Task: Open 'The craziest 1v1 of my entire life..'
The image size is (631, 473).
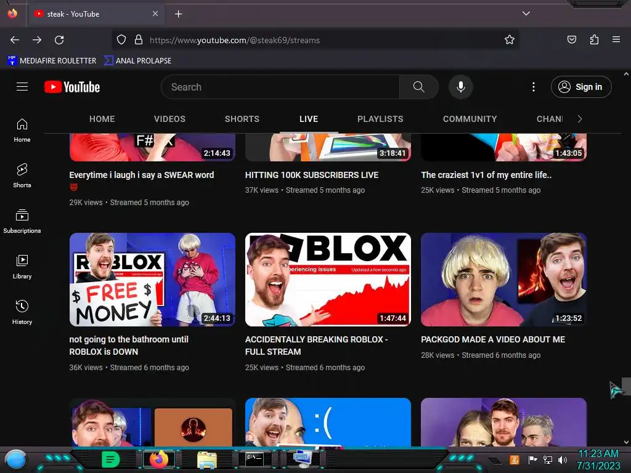Action: coord(486,176)
